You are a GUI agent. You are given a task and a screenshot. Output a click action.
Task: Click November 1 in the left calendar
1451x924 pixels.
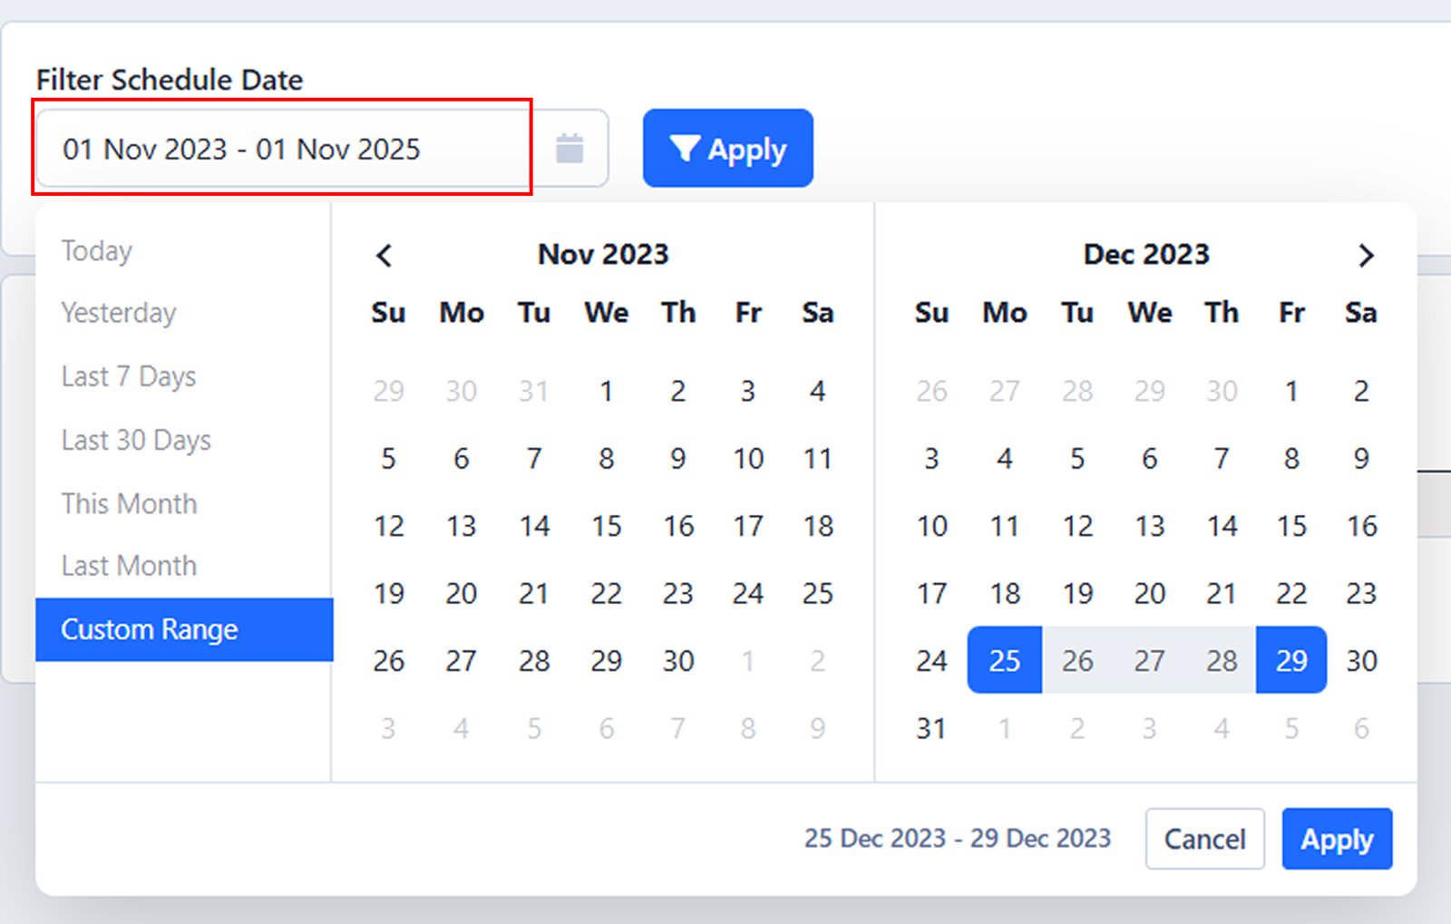(606, 391)
